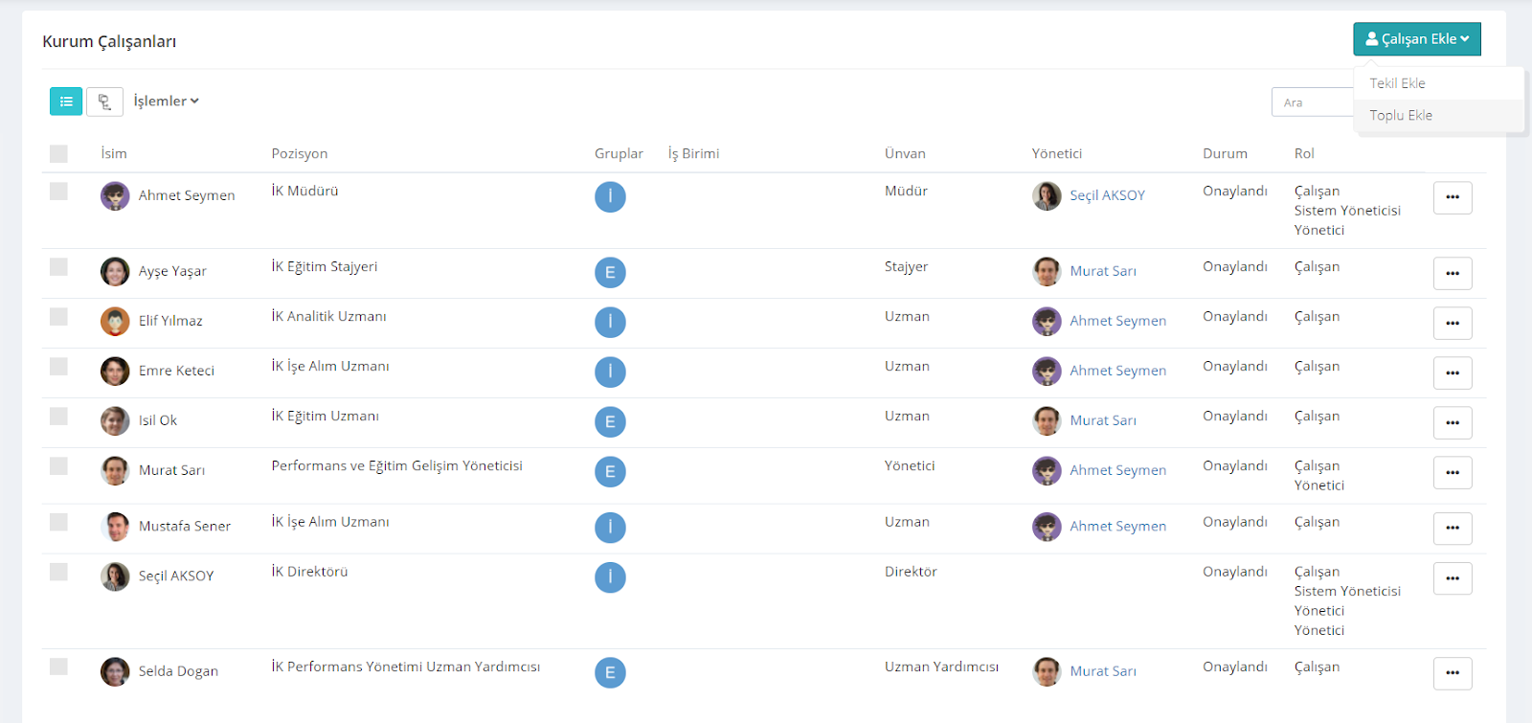This screenshot has width=1532, height=723.
Task: Check the box for Emre Keteci
Action: (x=58, y=366)
